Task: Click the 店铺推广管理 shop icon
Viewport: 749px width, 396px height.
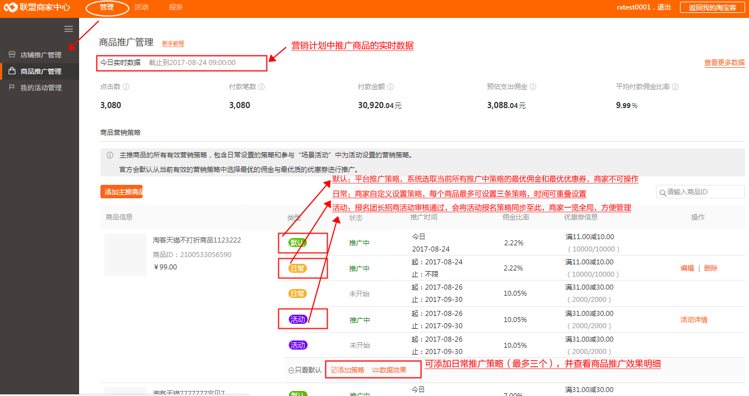Action: tap(12, 54)
